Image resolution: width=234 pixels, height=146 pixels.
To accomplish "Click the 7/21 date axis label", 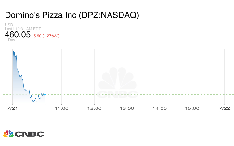I will point(12,108).
